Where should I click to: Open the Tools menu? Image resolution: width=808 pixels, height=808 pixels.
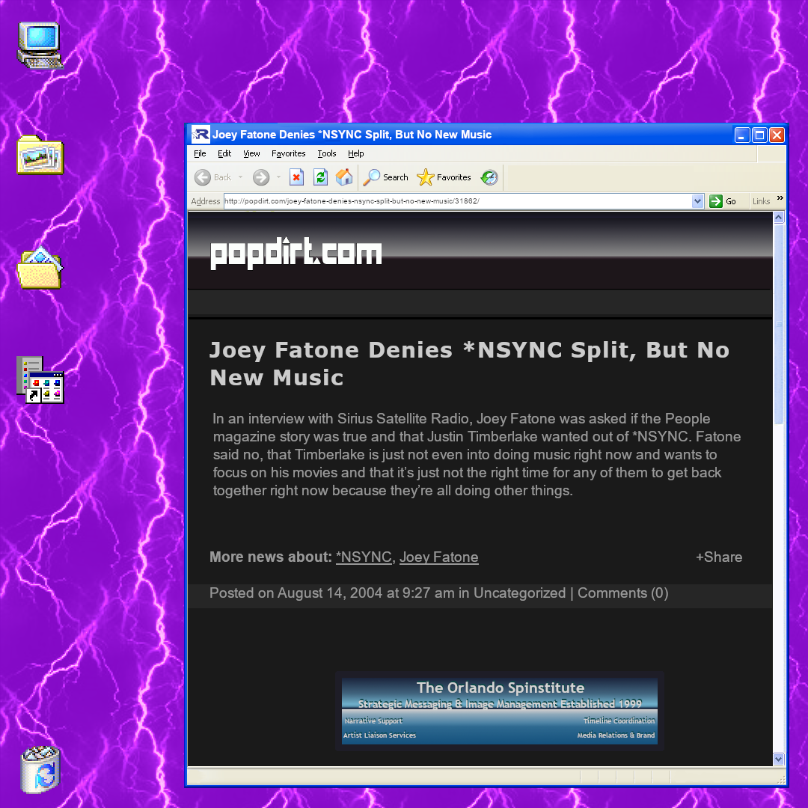[327, 153]
